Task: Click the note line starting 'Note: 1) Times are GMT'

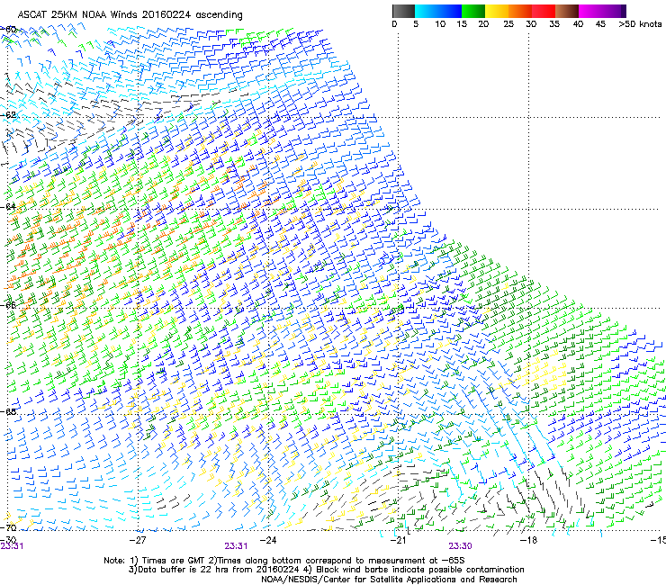Action: [x=284, y=561]
